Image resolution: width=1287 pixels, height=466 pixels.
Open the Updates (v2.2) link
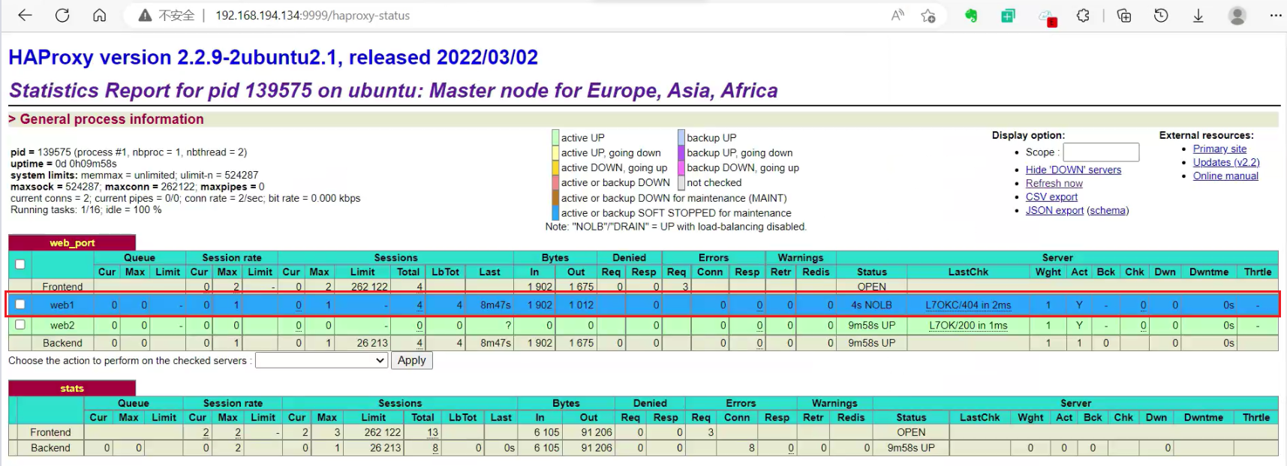tap(1226, 162)
